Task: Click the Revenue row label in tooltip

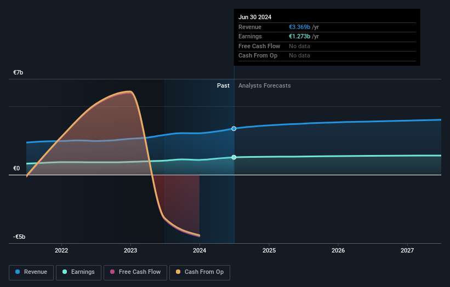Action: 250,27
